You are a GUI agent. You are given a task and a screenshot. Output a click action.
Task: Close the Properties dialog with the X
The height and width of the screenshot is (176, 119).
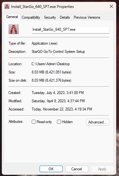[x=111, y=6]
